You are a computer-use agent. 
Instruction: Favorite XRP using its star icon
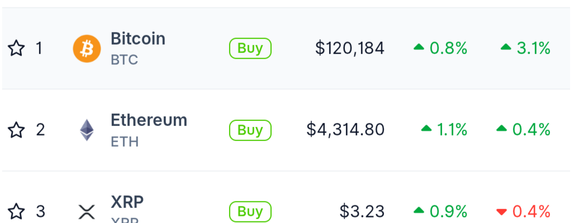[16, 212]
